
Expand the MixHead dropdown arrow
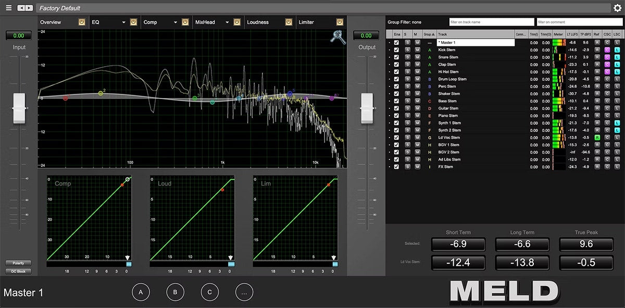pyautogui.click(x=227, y=22)
